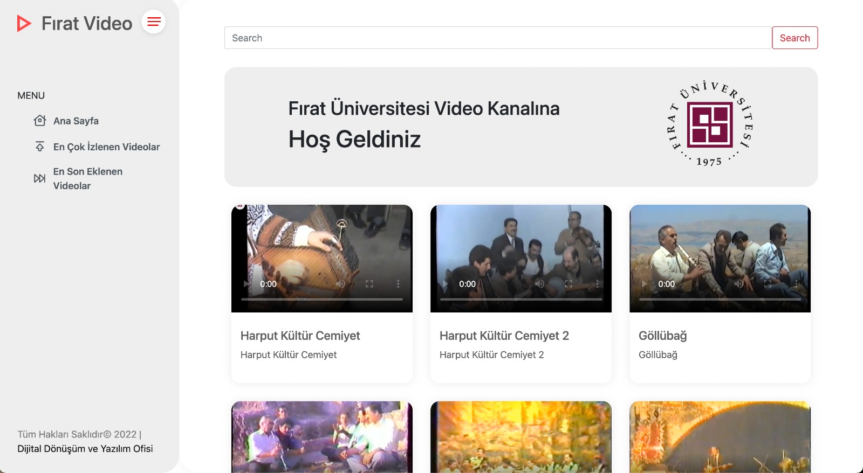Play the Harput Kültür Cemiyet video

click(247, 284)
